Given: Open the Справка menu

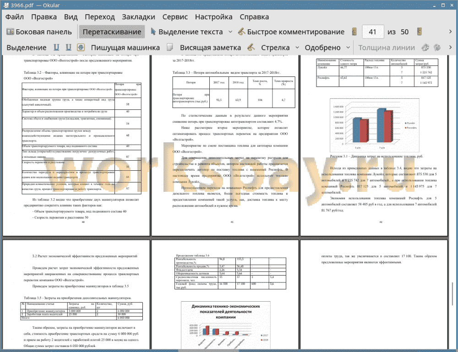Looking at the screenshot, I should [254, 17].
